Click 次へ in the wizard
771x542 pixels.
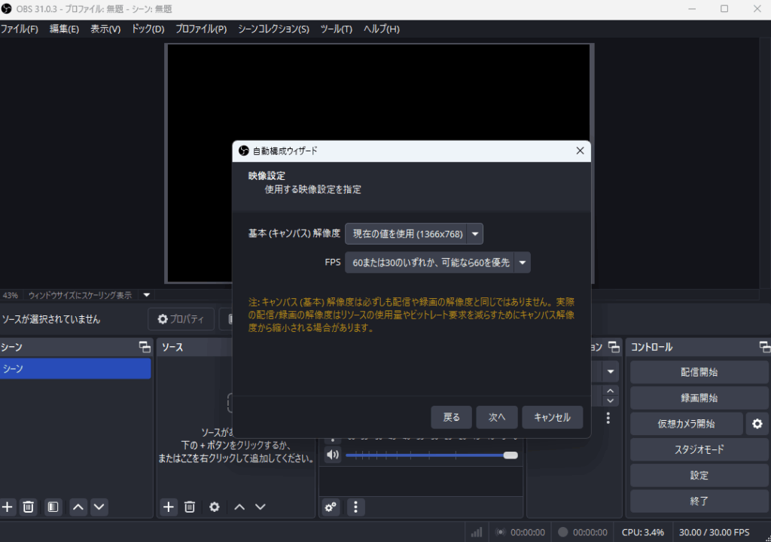coord(497,417)
